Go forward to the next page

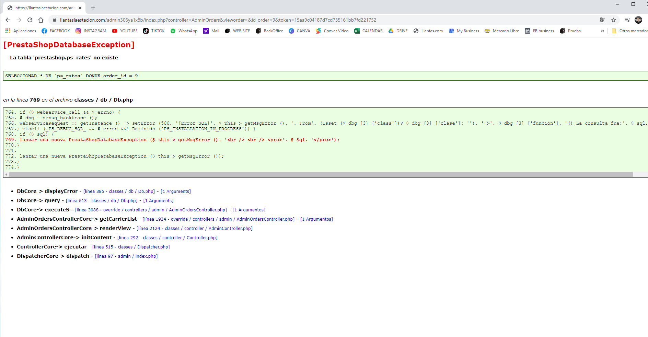click(19, 20)
